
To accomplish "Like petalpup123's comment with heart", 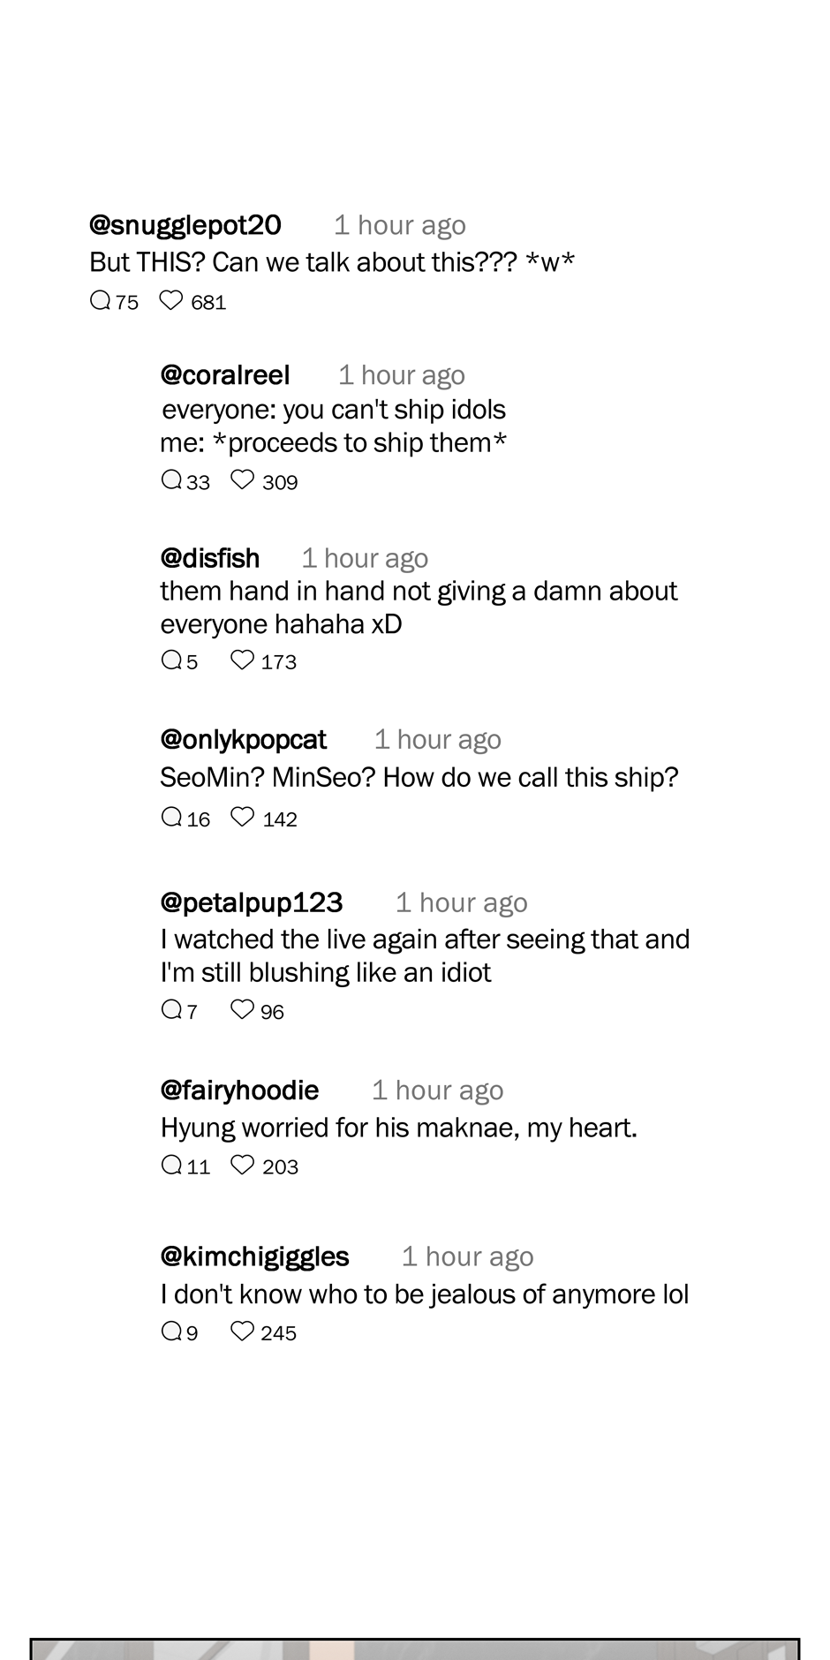I will [x=242, y=1010].
